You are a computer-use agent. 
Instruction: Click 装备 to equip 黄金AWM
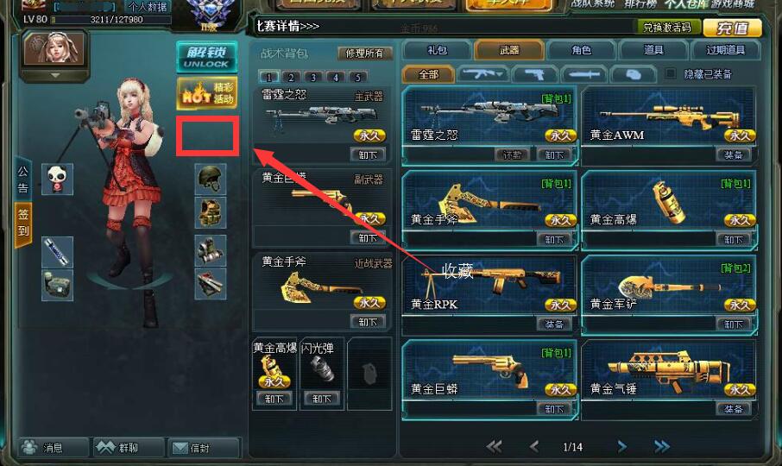[733, 155]
